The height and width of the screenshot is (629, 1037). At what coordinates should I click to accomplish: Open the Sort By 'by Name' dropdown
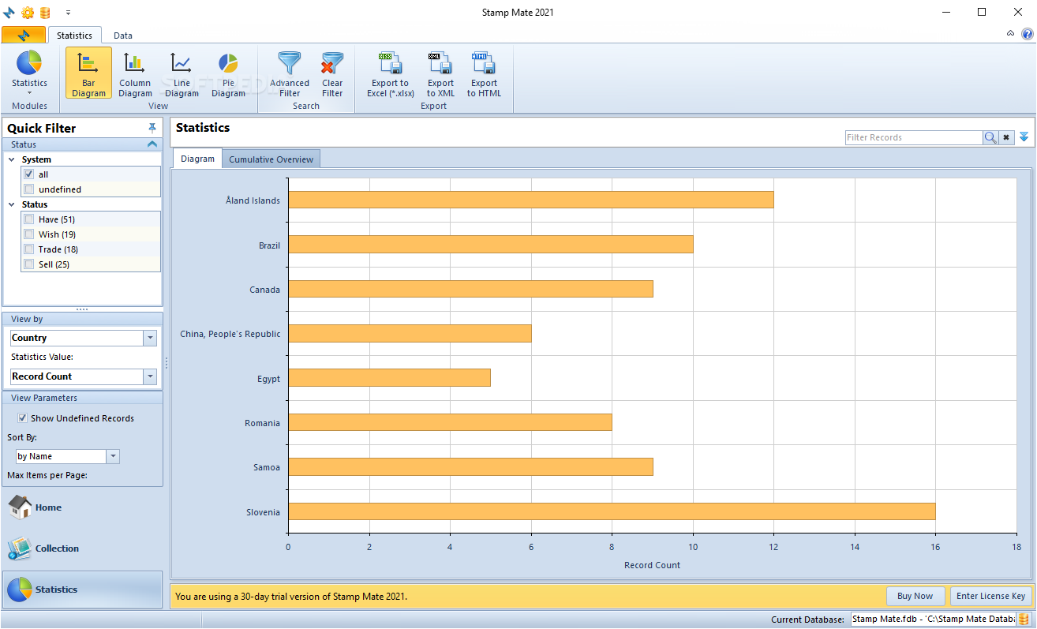(x=113, y=456)
